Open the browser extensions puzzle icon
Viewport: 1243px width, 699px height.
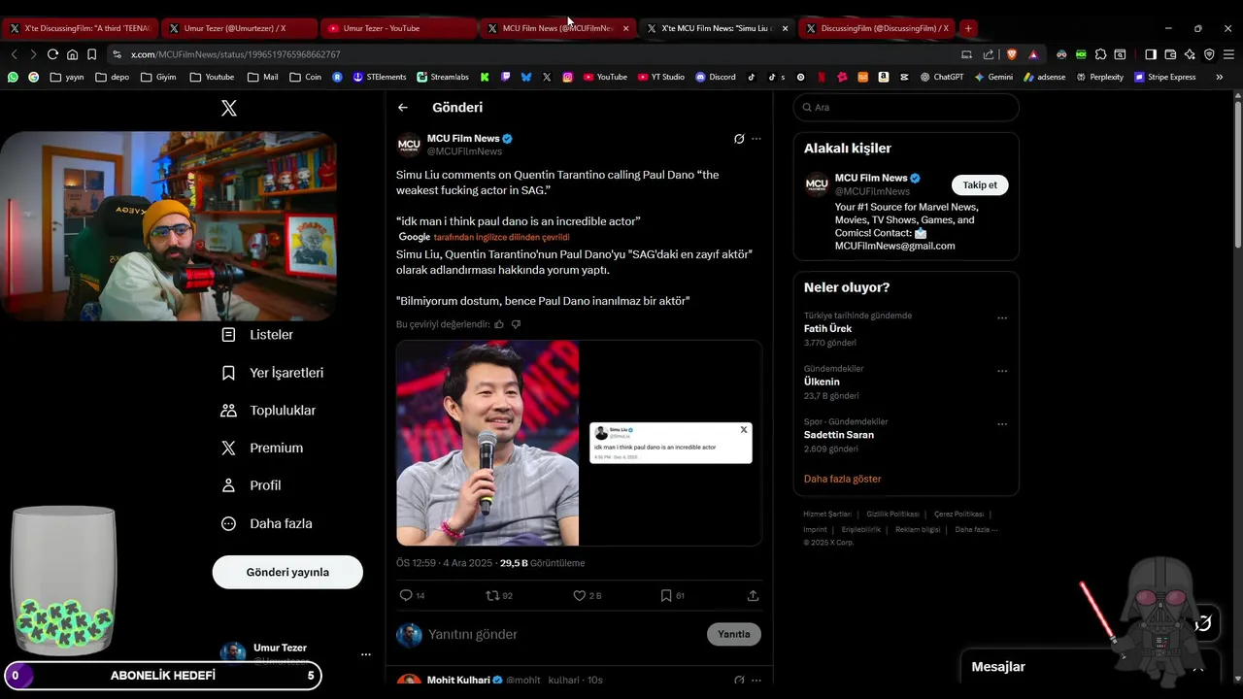1100,54
